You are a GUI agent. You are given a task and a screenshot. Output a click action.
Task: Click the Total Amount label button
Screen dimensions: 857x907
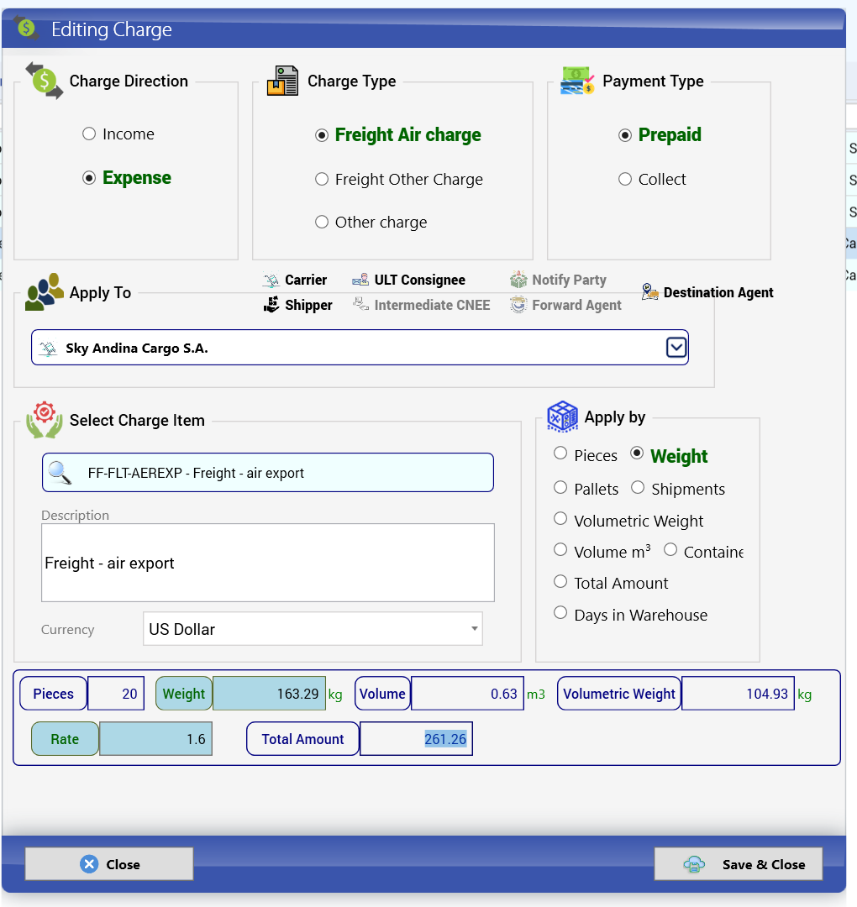(x=302, y=739)
